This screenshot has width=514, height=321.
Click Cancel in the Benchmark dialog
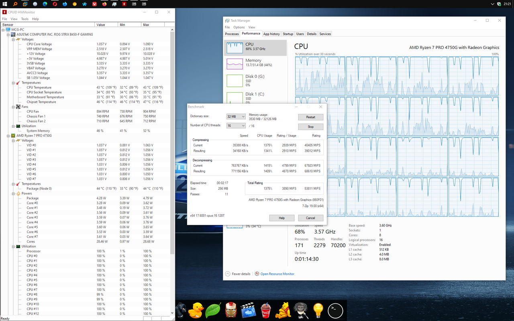[x=311, y=218]
